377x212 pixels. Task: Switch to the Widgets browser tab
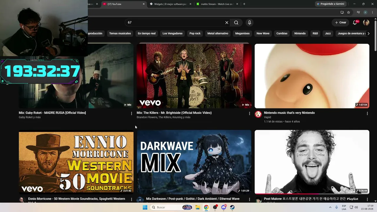click(x=170, y=4)
